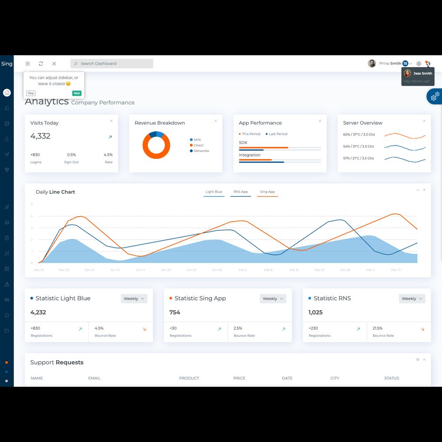Open the home dashboard from the sidebar
Image resolution: width=442 pixels, height=442 pixels.
[x=7, y=93]
